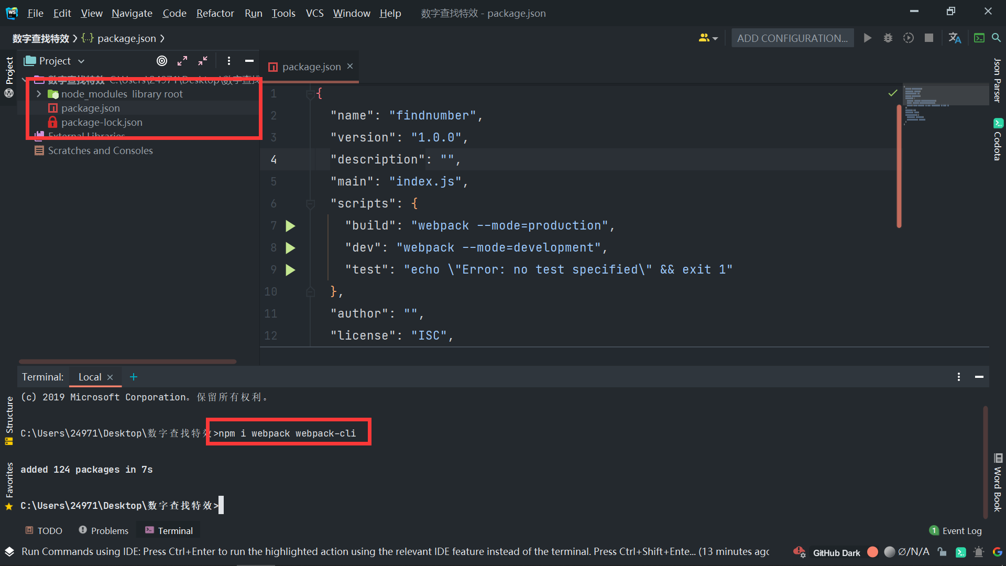Click the Add Configuration button
Viewport: 1006px width, 566px height.
point(792,38)
